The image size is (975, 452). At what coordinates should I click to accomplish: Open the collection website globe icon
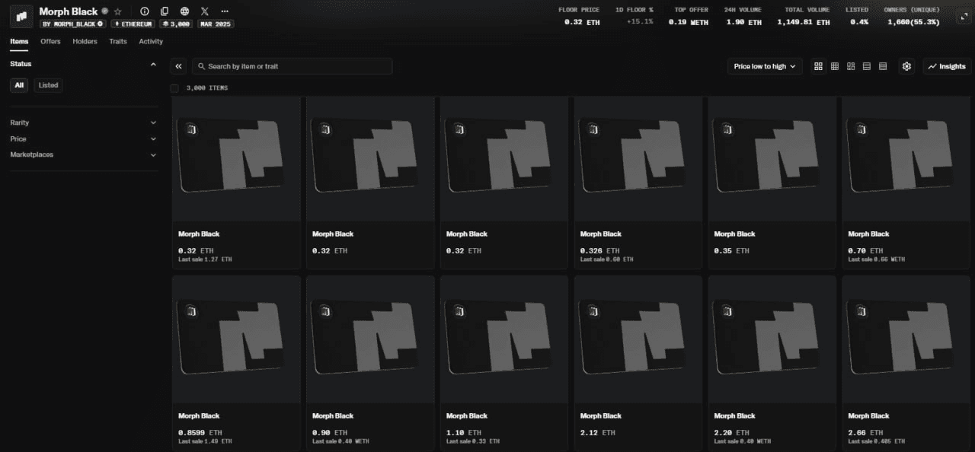(184, 12)
